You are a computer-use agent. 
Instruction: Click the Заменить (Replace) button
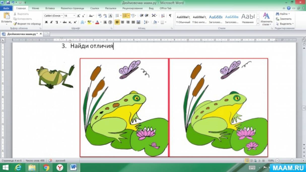click(x=284, y=19)
